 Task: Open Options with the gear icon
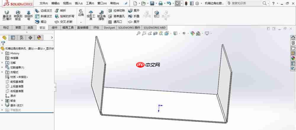[197, 3]
